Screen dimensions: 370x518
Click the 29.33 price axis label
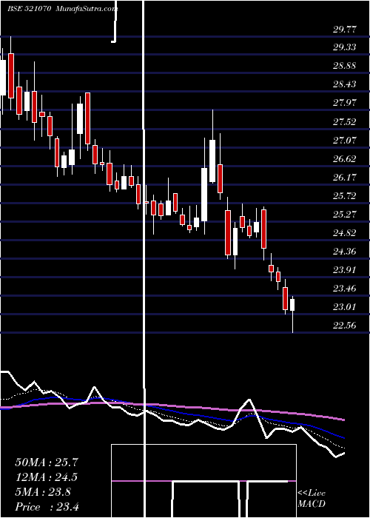(345, 48)
